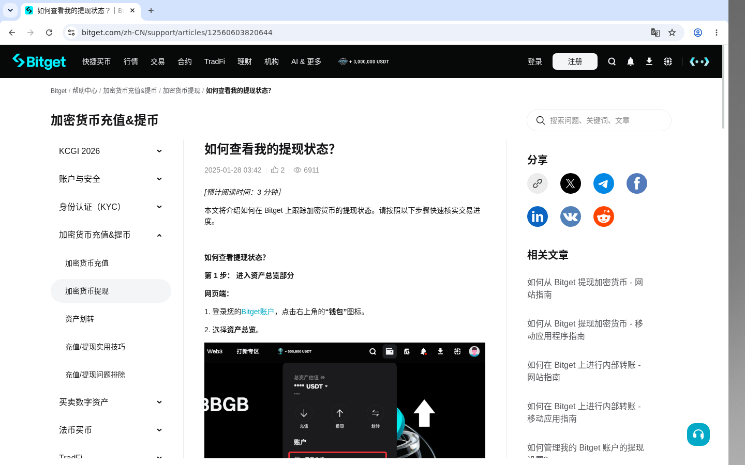Follow the Bitget账户 hyperlink in step 1
Image resolution: width=745 pixels, height=465 pixels.
(x=258, y=312)
